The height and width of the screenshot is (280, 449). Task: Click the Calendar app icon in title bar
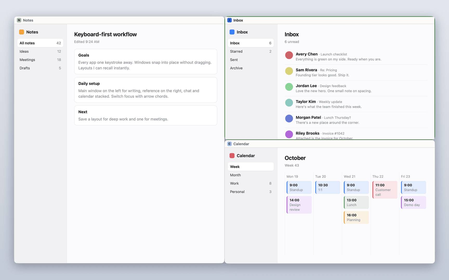pos(229,144)
